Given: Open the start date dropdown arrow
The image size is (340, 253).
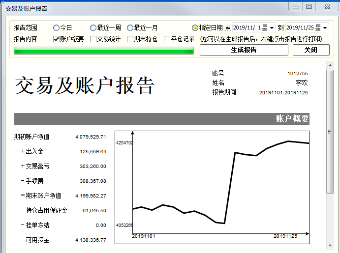Looking at the screenshot, I should tap(271, 28).
